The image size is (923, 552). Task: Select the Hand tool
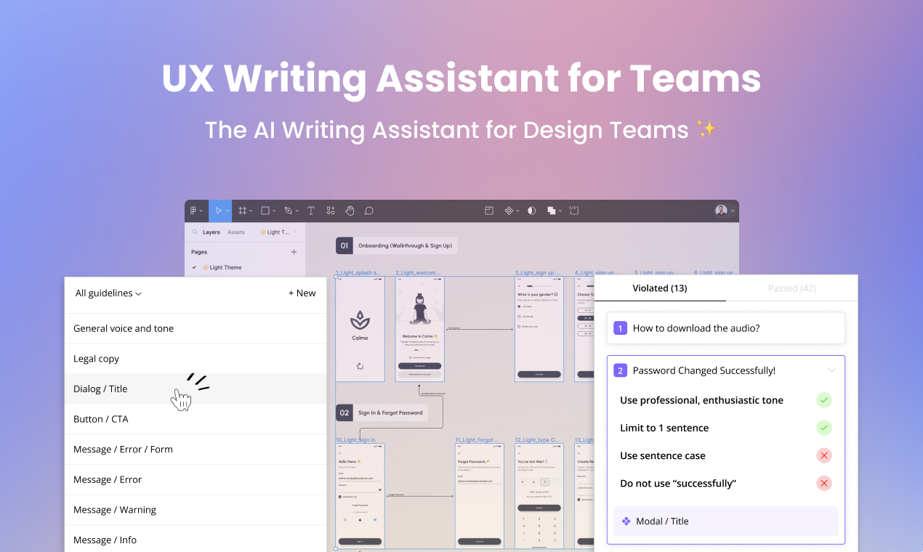coord(350,211)
